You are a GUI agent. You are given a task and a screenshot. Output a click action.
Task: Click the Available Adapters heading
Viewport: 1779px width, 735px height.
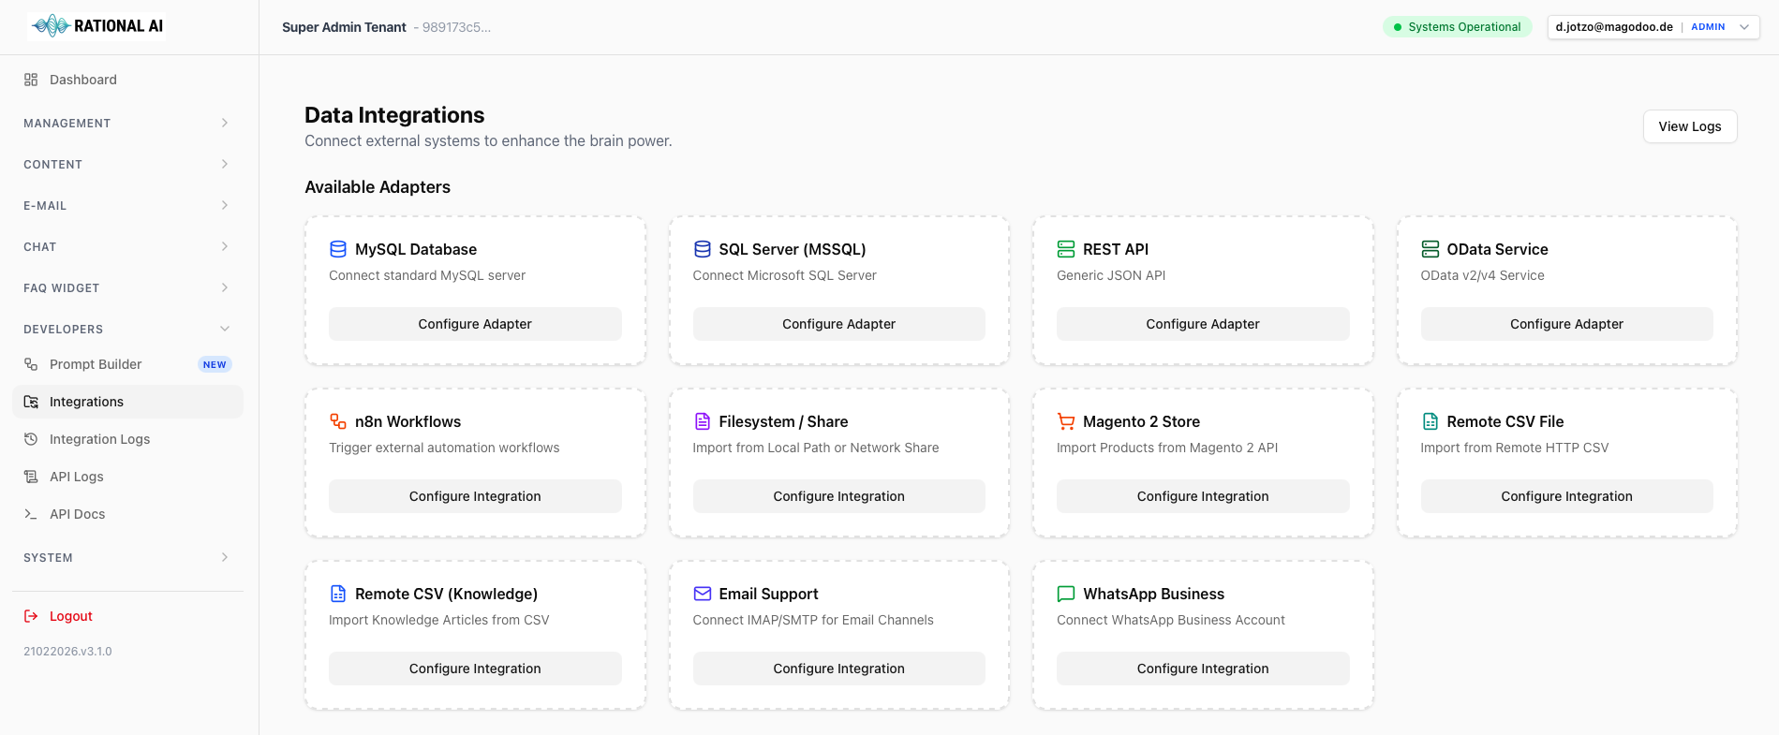378,187
